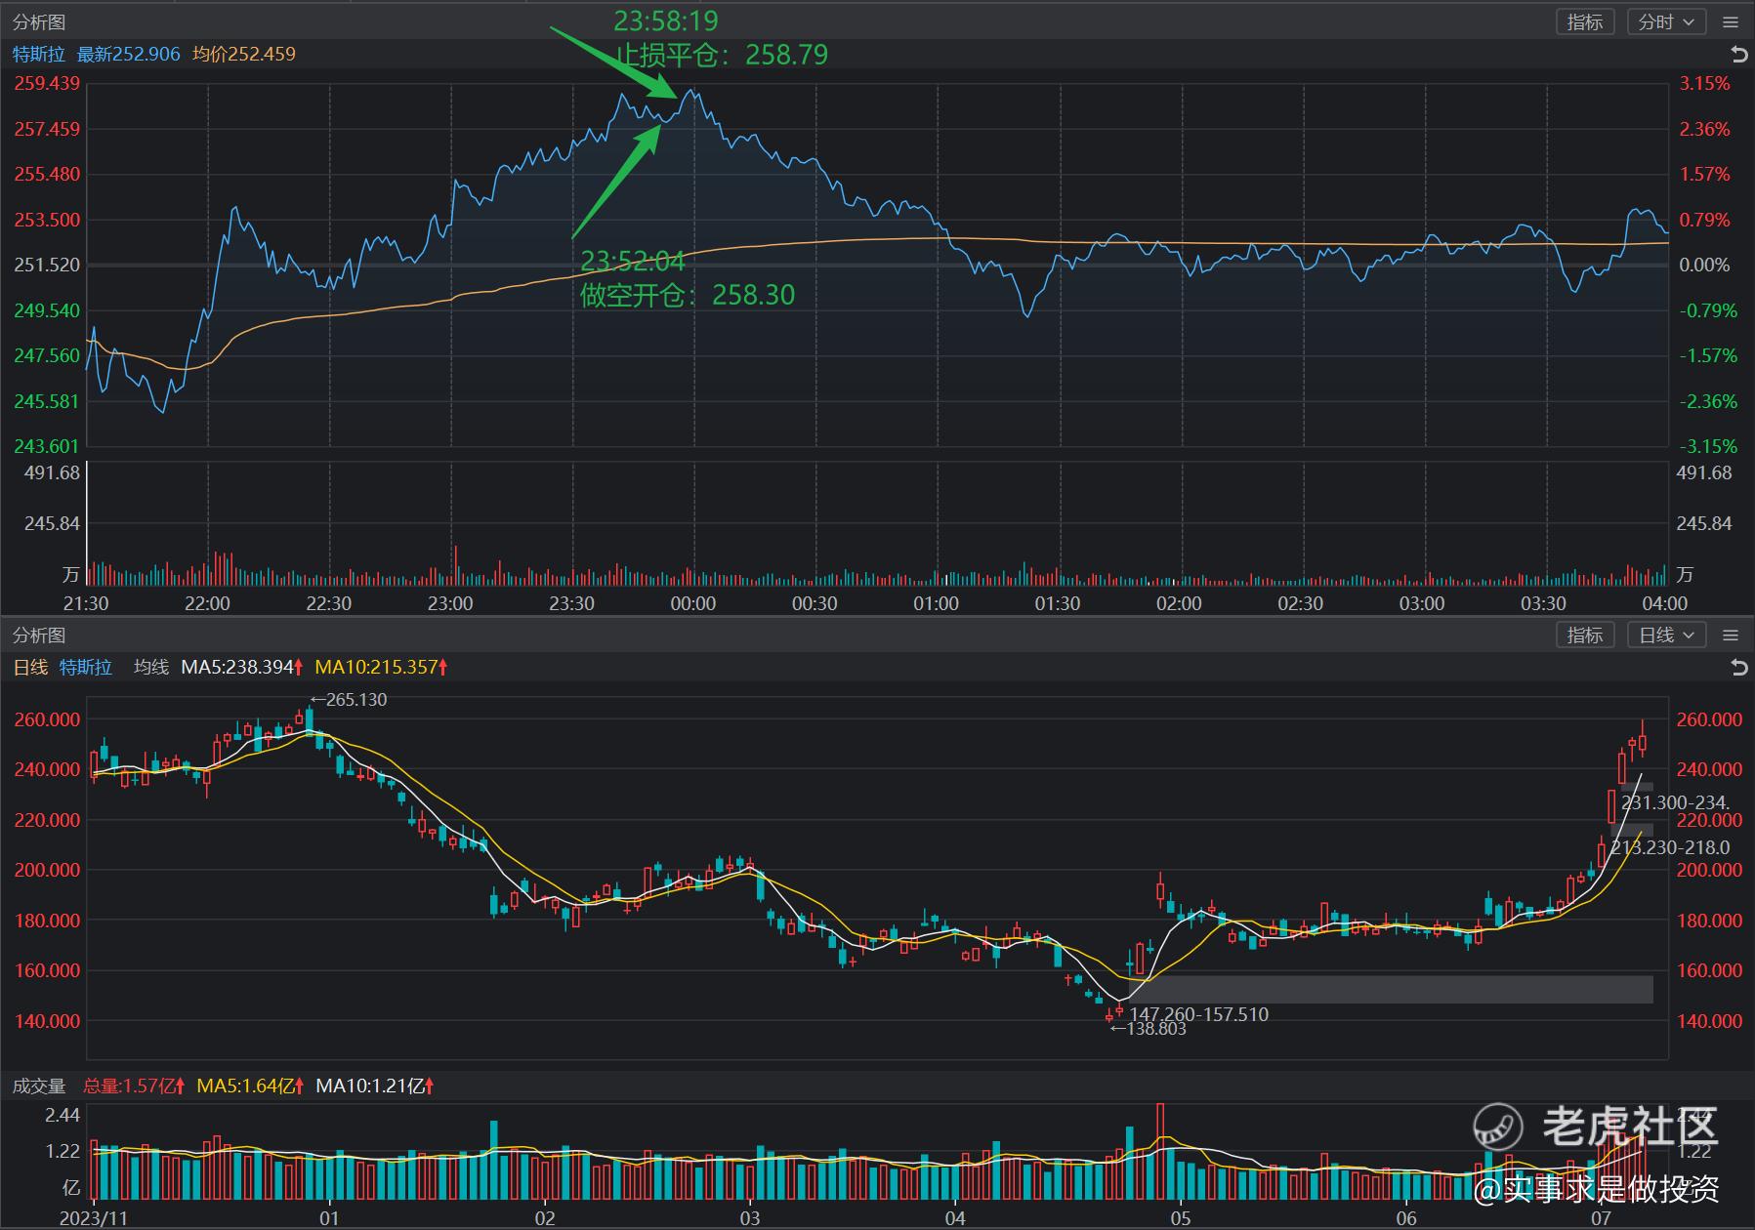Click 3.15% top percent axis label
Image resolution: width=1755 pixels, height=1230 pixels.
click(1704, 83)
